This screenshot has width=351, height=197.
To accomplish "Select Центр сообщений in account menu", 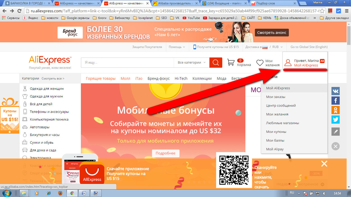I will click(x=294, y=106).
